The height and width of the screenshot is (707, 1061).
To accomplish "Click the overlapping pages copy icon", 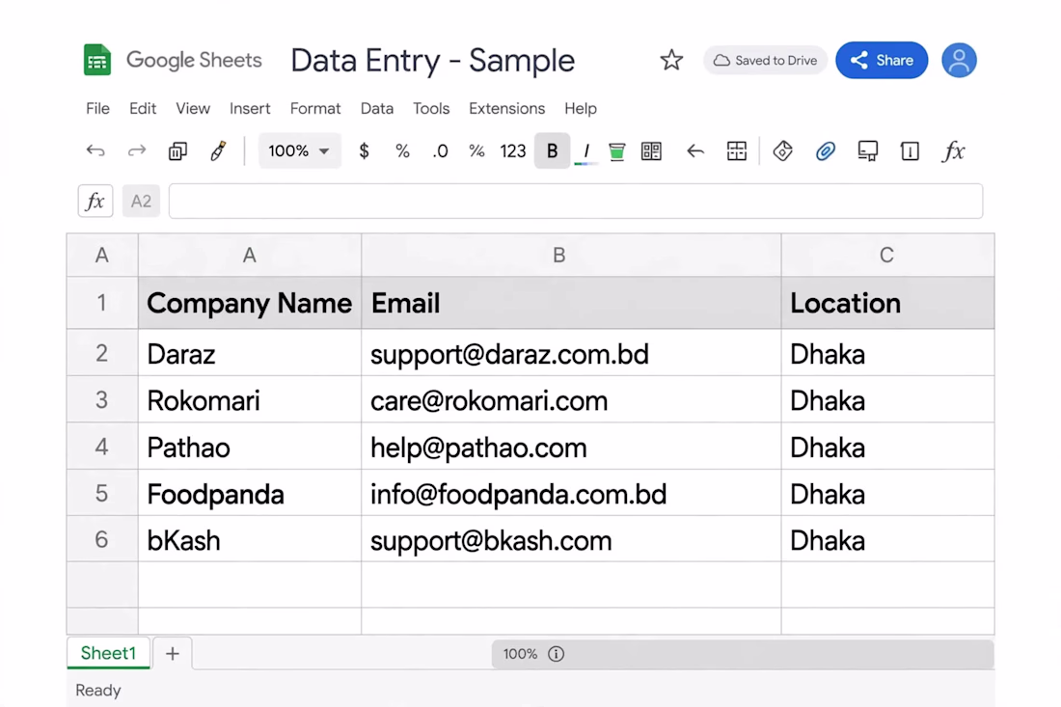I will click(177, 150).
